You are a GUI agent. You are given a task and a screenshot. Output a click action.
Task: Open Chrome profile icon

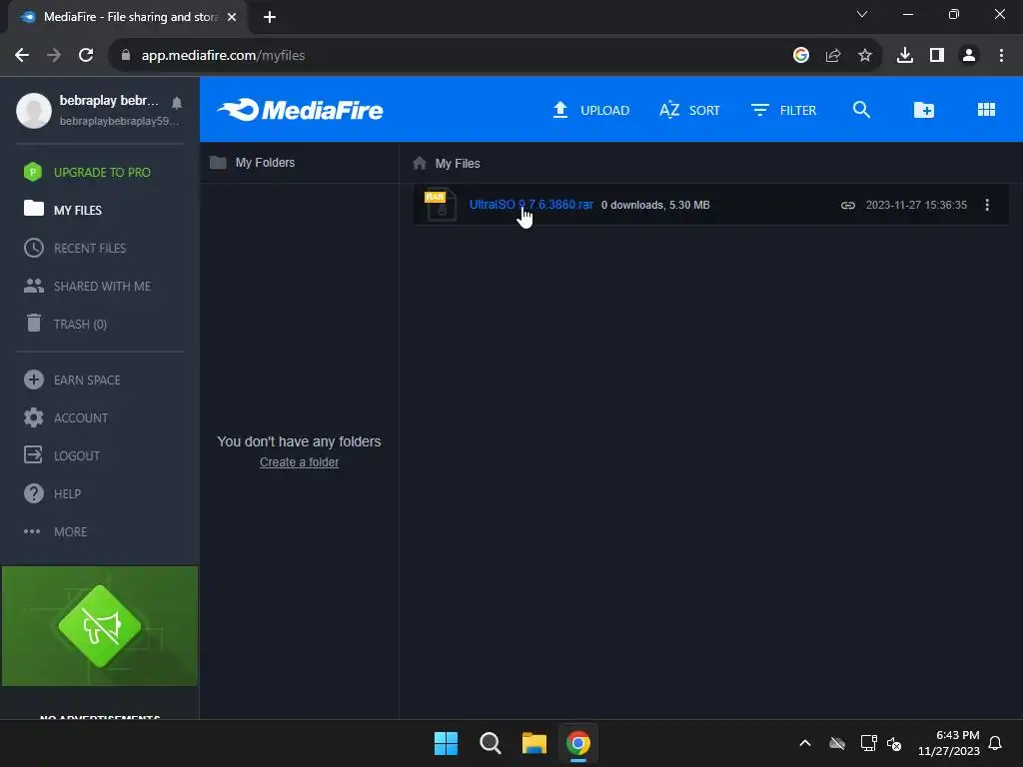point(968,56)
